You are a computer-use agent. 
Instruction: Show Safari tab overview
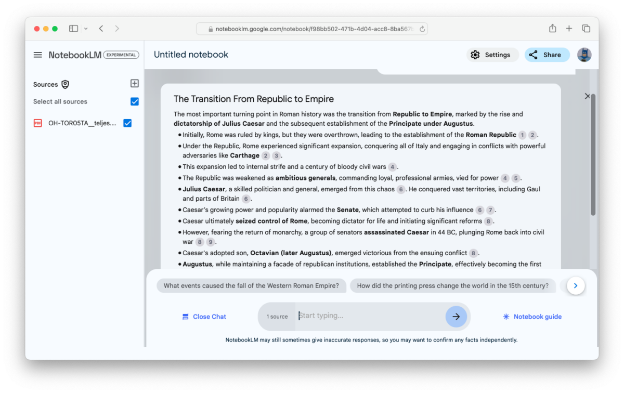586,29
